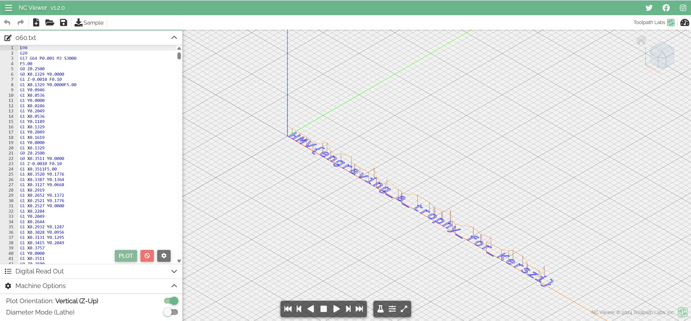Screen dimensions: 691x321
Task: Click the Toolpath Labs logo in footer
Action: pos(682,312)
